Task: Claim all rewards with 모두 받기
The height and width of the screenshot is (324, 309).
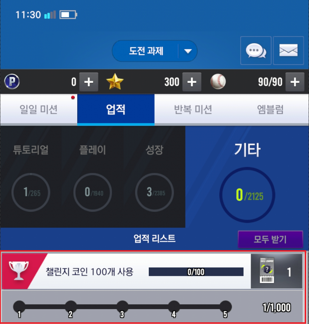Action: click(x=270, y=239)
